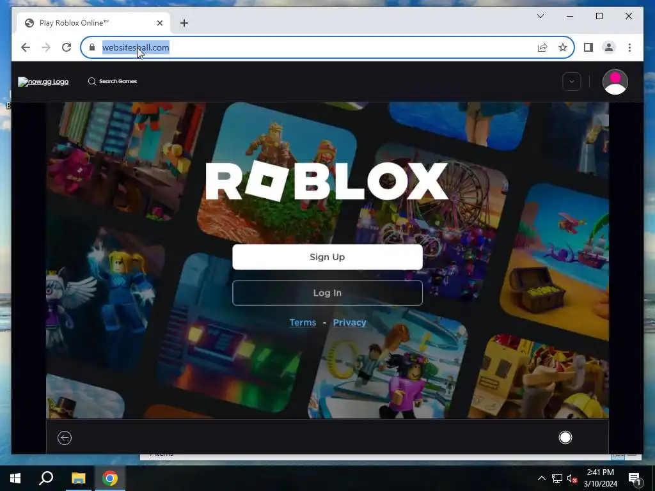Open Search Games in the site header
This screenshot has width=655, height=491.
pos(113,81)
